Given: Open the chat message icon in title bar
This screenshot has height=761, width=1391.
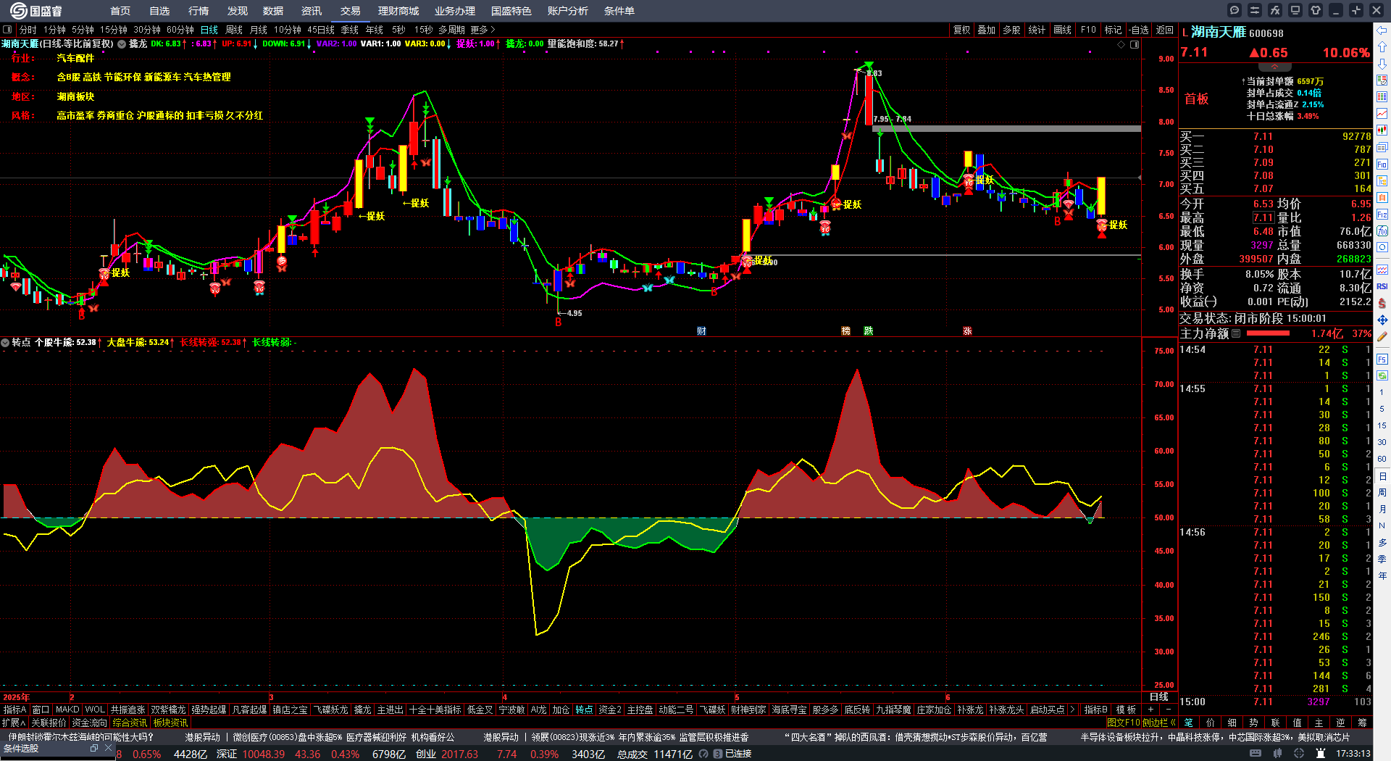Looking at the screenshot, I should click(x=1235, y=10).
